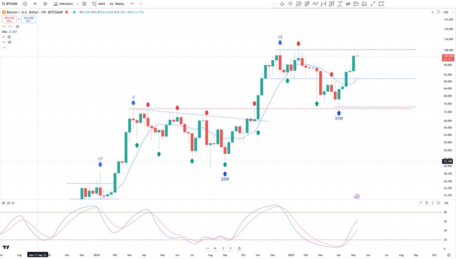
Task: Reset chart view with the reload icon
Action: coord(240,248)
